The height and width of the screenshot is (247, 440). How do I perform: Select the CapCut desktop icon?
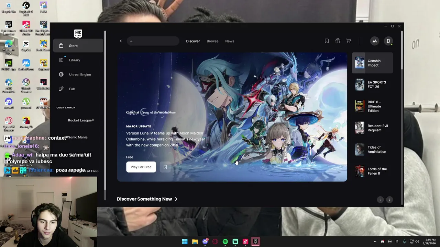(26, 46)
